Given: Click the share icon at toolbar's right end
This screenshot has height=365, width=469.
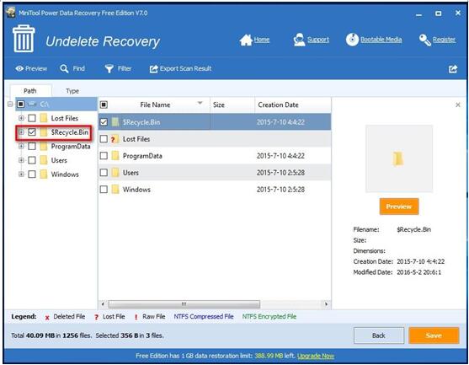Looking at the screenshot, I should click(x=453, y=69).
